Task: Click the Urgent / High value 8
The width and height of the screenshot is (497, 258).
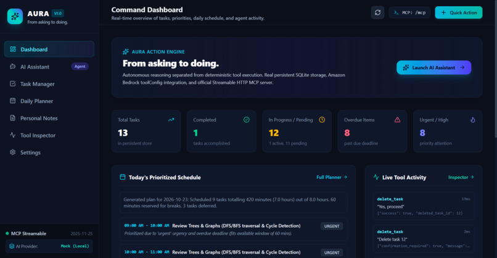Action: pos(422,133)
